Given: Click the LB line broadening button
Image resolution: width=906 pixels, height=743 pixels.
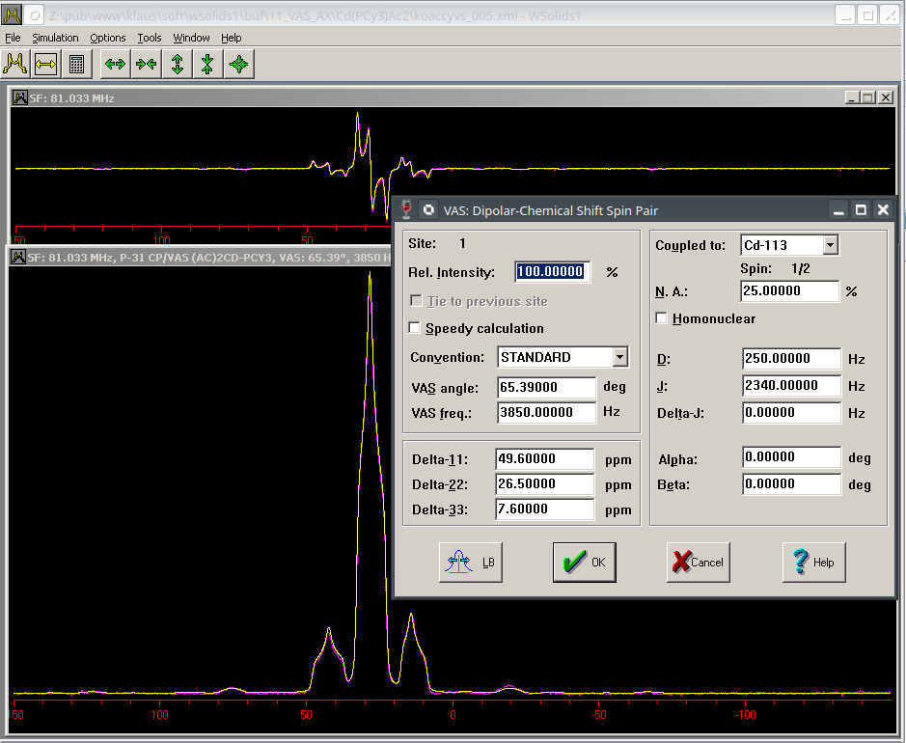Looking at the screenshot, I should coord(470,562).
